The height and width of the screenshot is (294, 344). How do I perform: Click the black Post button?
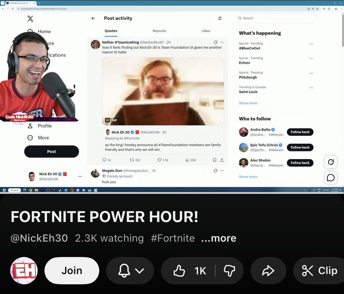(x=52, y=152)
